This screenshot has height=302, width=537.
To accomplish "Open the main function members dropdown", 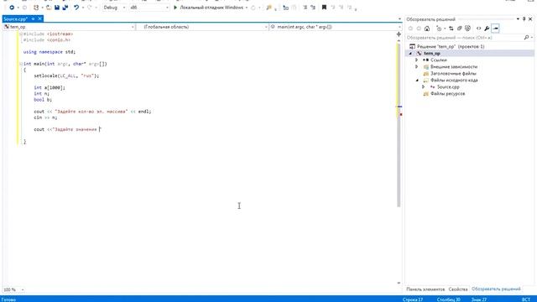I will click(x=335, y=27).
